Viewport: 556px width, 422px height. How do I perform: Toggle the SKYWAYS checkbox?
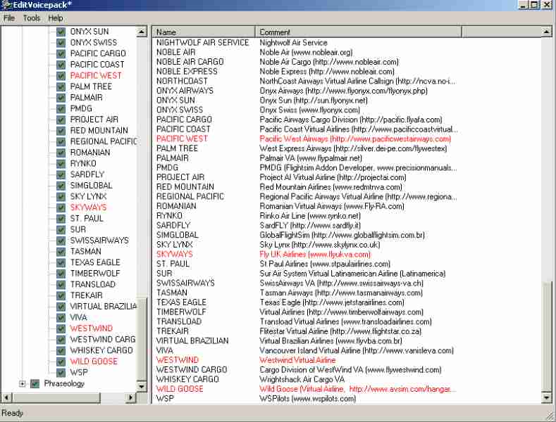tap(61, 207)
